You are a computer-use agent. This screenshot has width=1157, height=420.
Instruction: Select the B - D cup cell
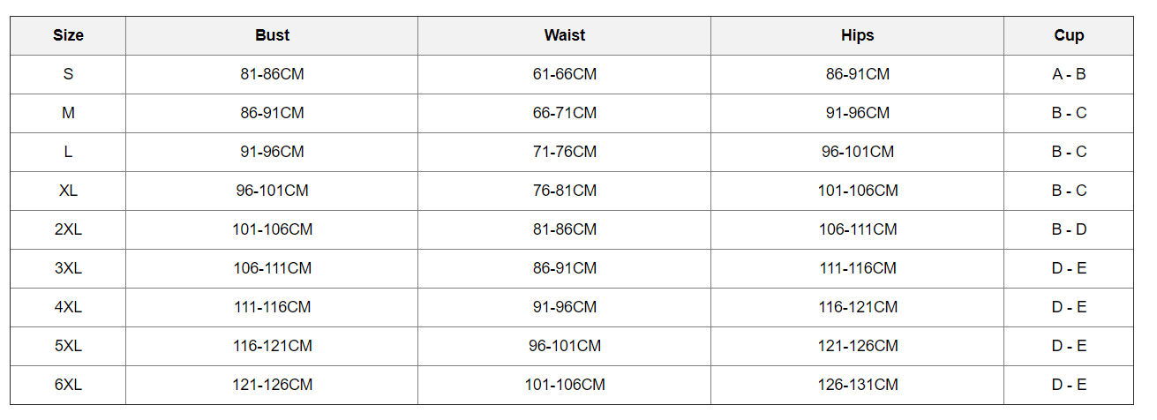[1069, 229]
